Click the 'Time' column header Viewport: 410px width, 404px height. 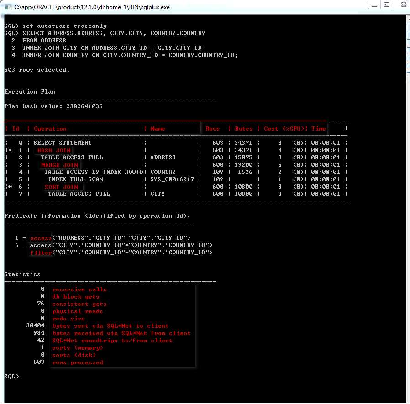click(318, 129)
